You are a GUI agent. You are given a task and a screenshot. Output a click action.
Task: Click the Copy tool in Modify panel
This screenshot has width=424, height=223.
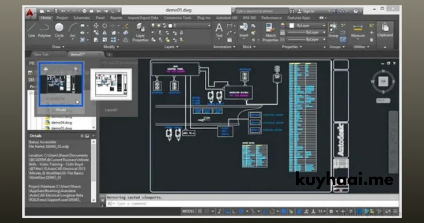(x=96, y=33)
